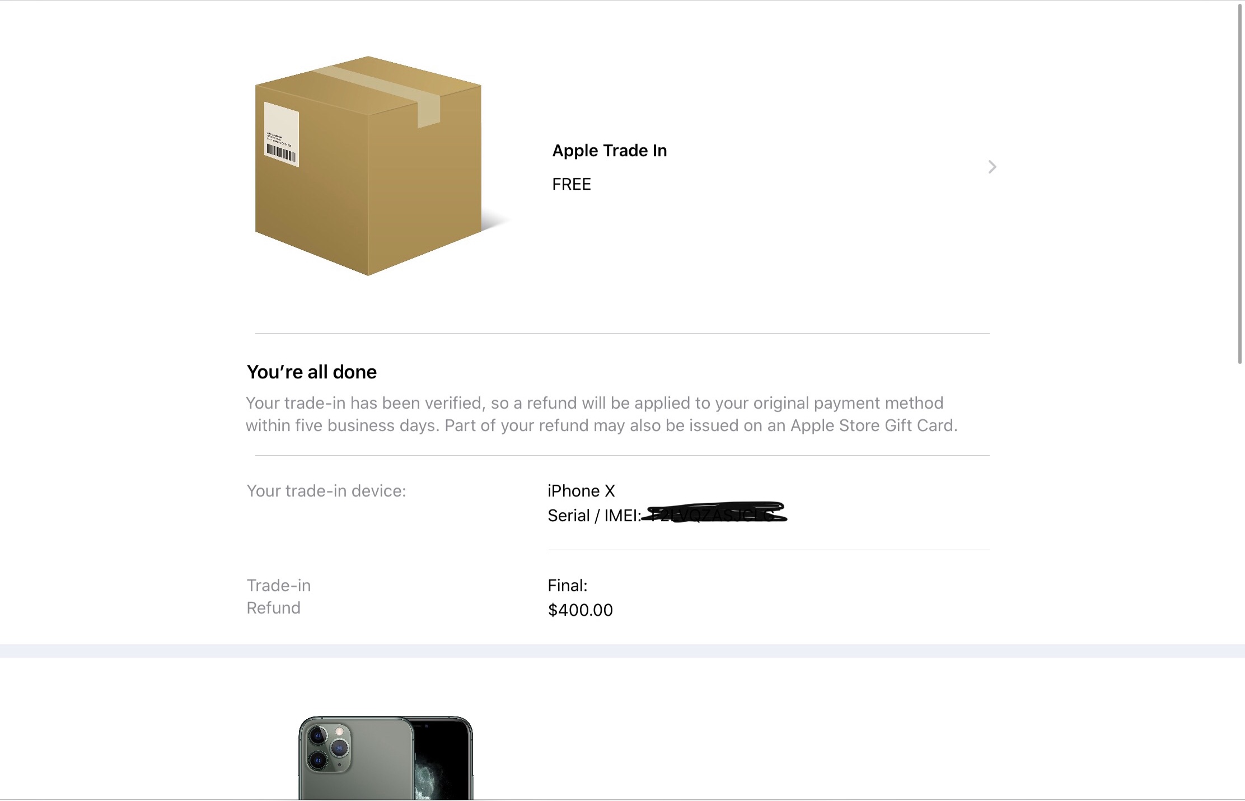The image size is (1245, 801).
Task: Click the scribbled-out serial number
Action: pos(714,513)
